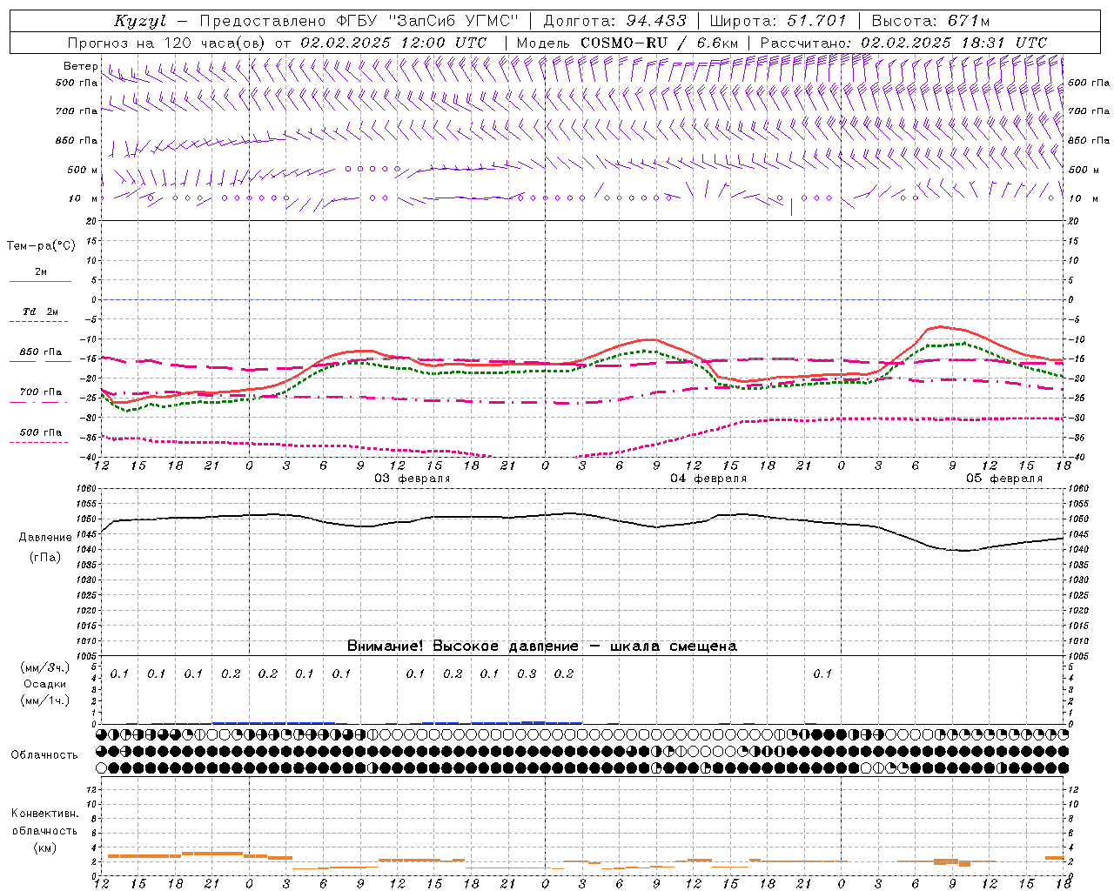Screen dimensions: 1114x891
Task: Click the dashed line sample under Td 2м
Action: point(40,322)
